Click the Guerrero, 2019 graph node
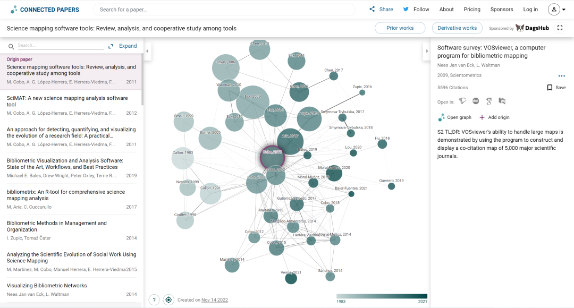574x308 pixels. (x=391, y=186)
